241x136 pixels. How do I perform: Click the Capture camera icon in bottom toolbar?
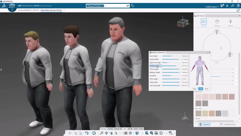click(126, 133)
